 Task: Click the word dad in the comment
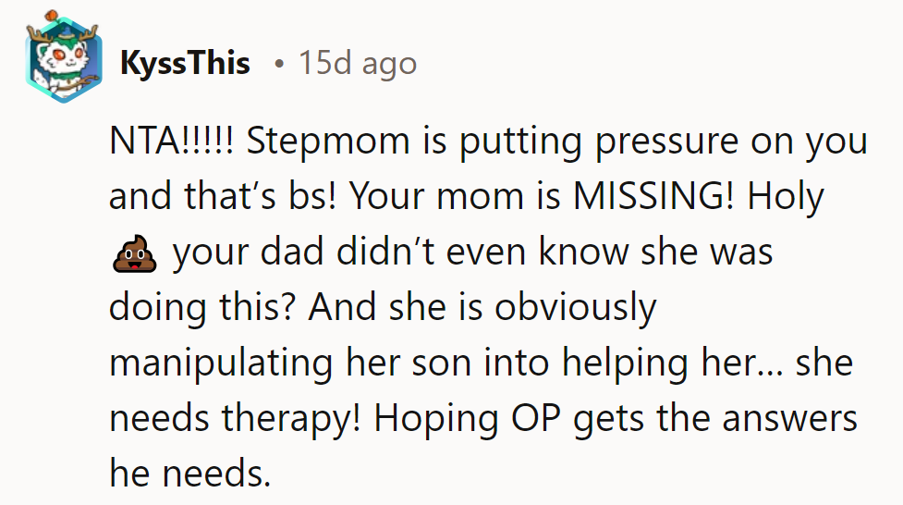pyautogui.click(x=290, y=253)
